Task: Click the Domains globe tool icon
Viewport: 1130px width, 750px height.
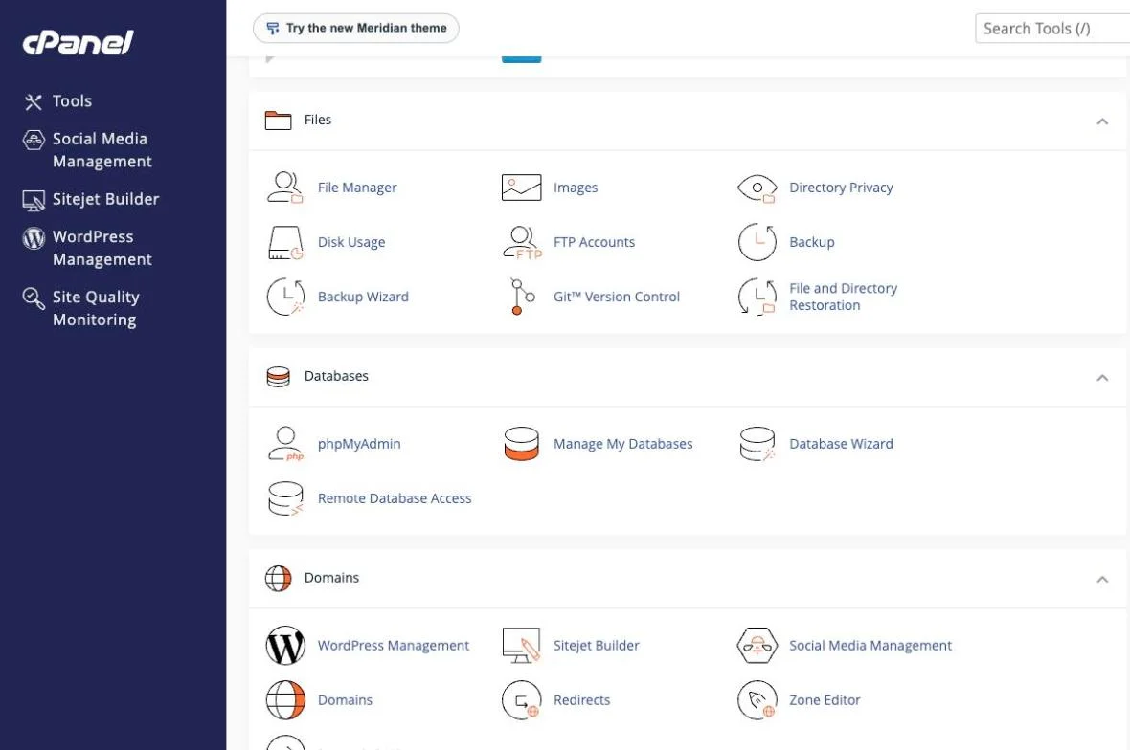Action: pos(285,699)
